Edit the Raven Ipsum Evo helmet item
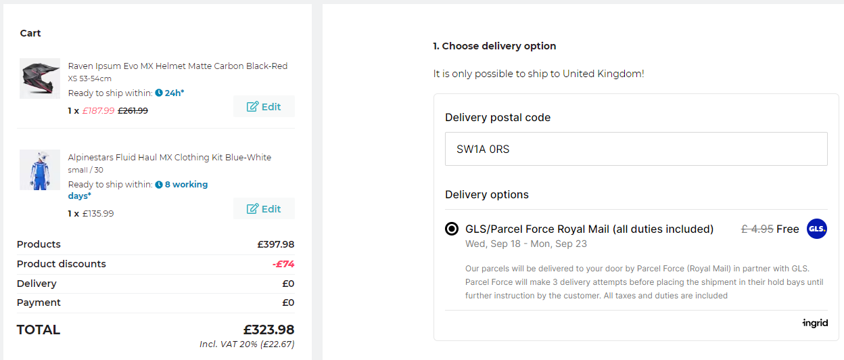The width and height of the screenshot is (844, 360). (x=264, y=106)
